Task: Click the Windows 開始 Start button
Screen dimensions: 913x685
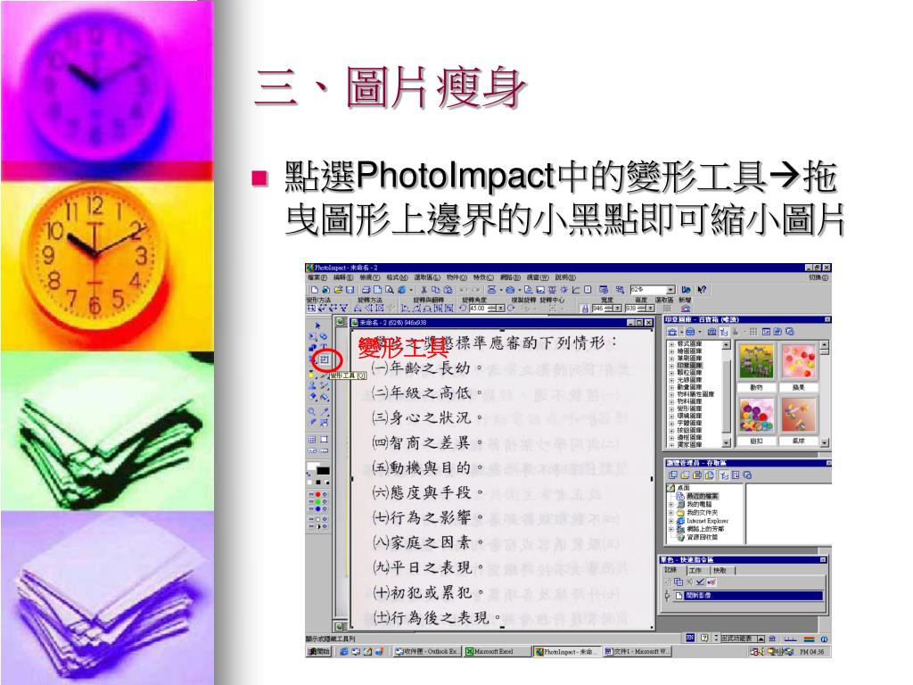Action: 318,652
